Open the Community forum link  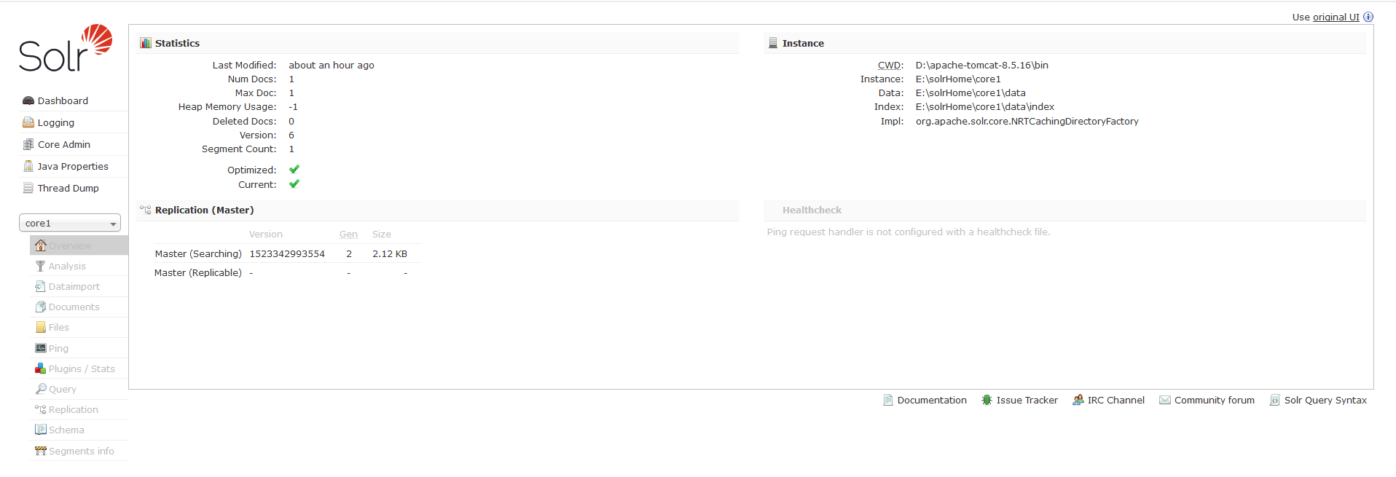[x=1215, y=400]
